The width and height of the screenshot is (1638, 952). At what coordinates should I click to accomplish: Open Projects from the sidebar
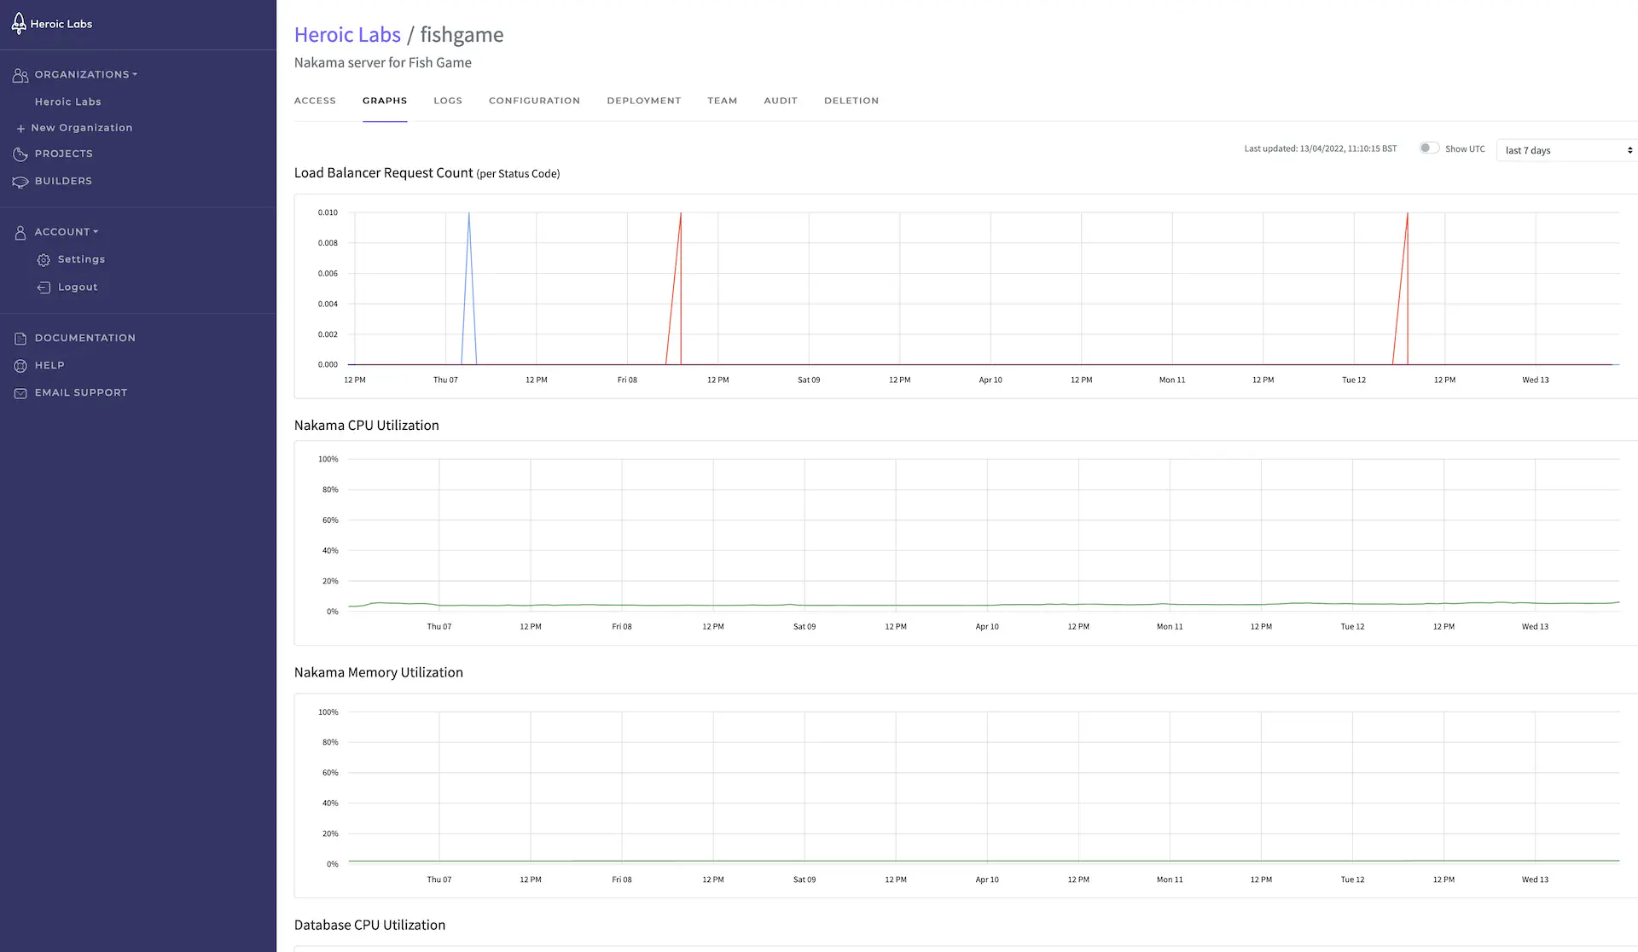(64, 154)
